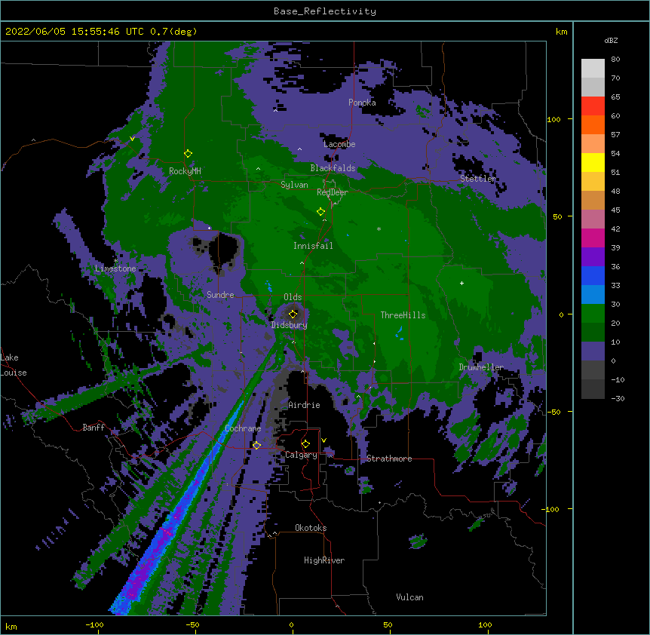Image resolution: width=650 pixels, height=635 pixels.
Task: Click the -100 tick on the bottom axis
Action: click(94, 624)
